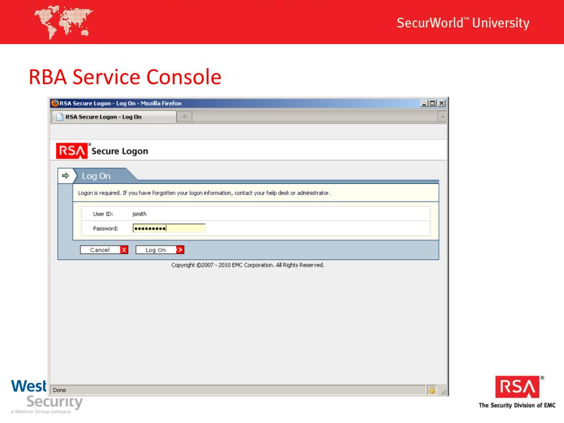Expand the tab list dropdown arrow

pos(442,117)
